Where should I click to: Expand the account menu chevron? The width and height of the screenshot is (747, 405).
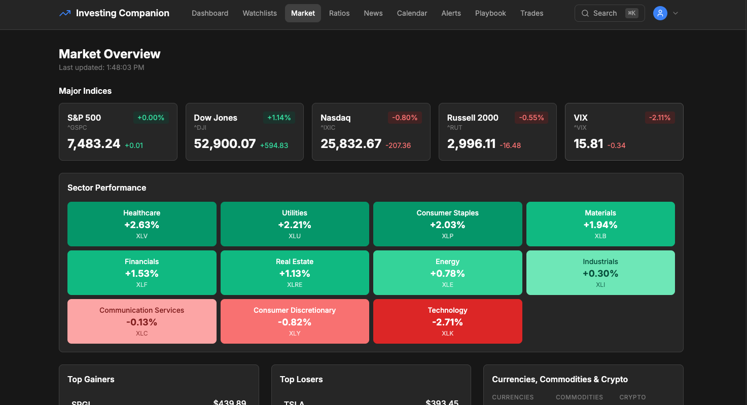click(x=675, y=13)
